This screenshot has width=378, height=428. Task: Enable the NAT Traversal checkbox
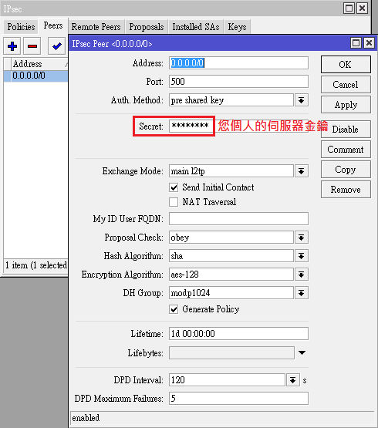pos(174,202)
